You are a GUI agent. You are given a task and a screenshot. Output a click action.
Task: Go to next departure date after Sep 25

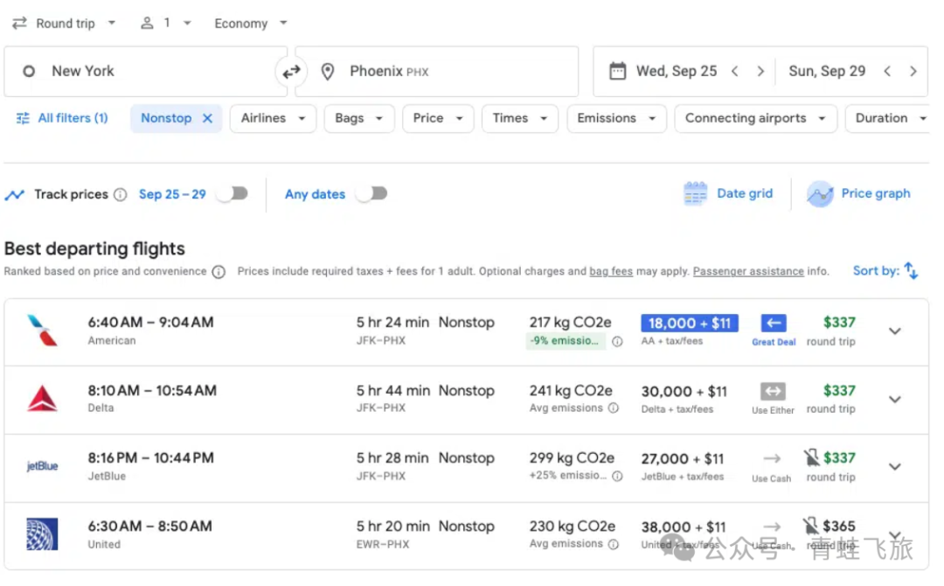click(760, 72)
